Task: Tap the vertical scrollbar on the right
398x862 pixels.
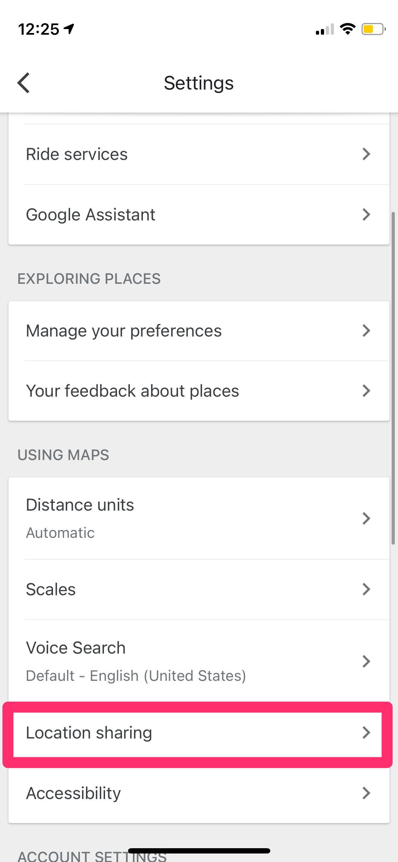Action: [393, 379]
